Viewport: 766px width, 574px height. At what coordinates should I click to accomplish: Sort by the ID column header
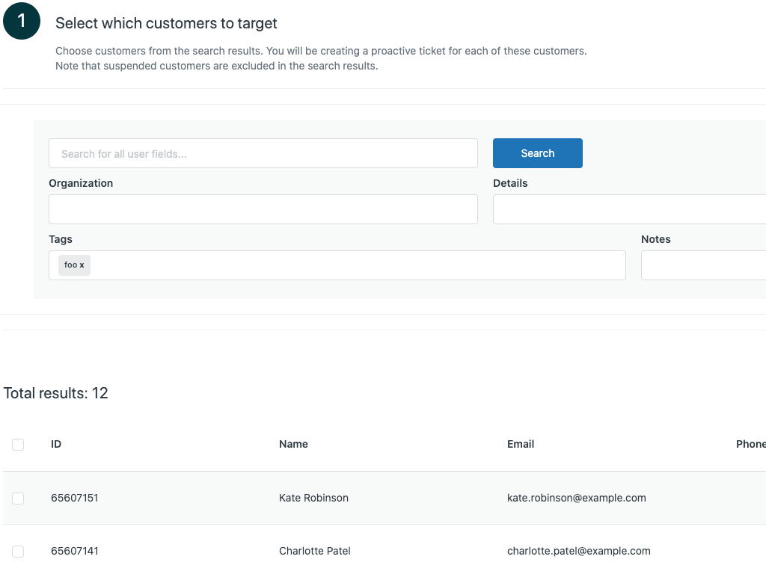tap(56, 444)
